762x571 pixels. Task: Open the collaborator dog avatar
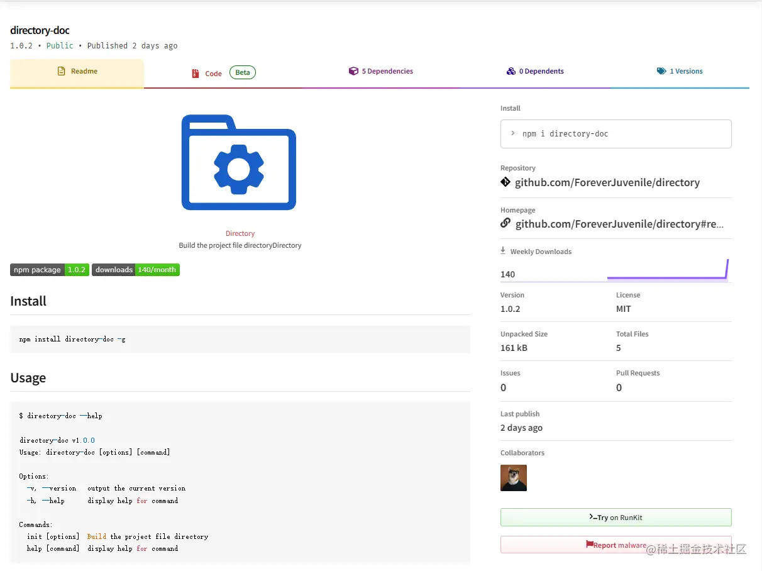pyautogui.click(x=514, y=478)
